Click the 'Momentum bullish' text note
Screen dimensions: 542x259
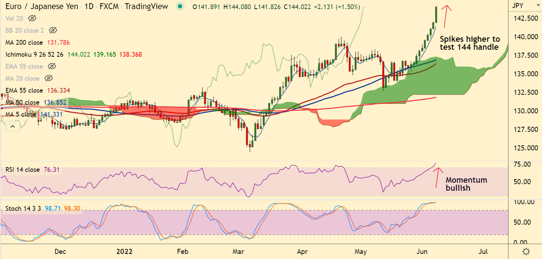pos(466,184)
